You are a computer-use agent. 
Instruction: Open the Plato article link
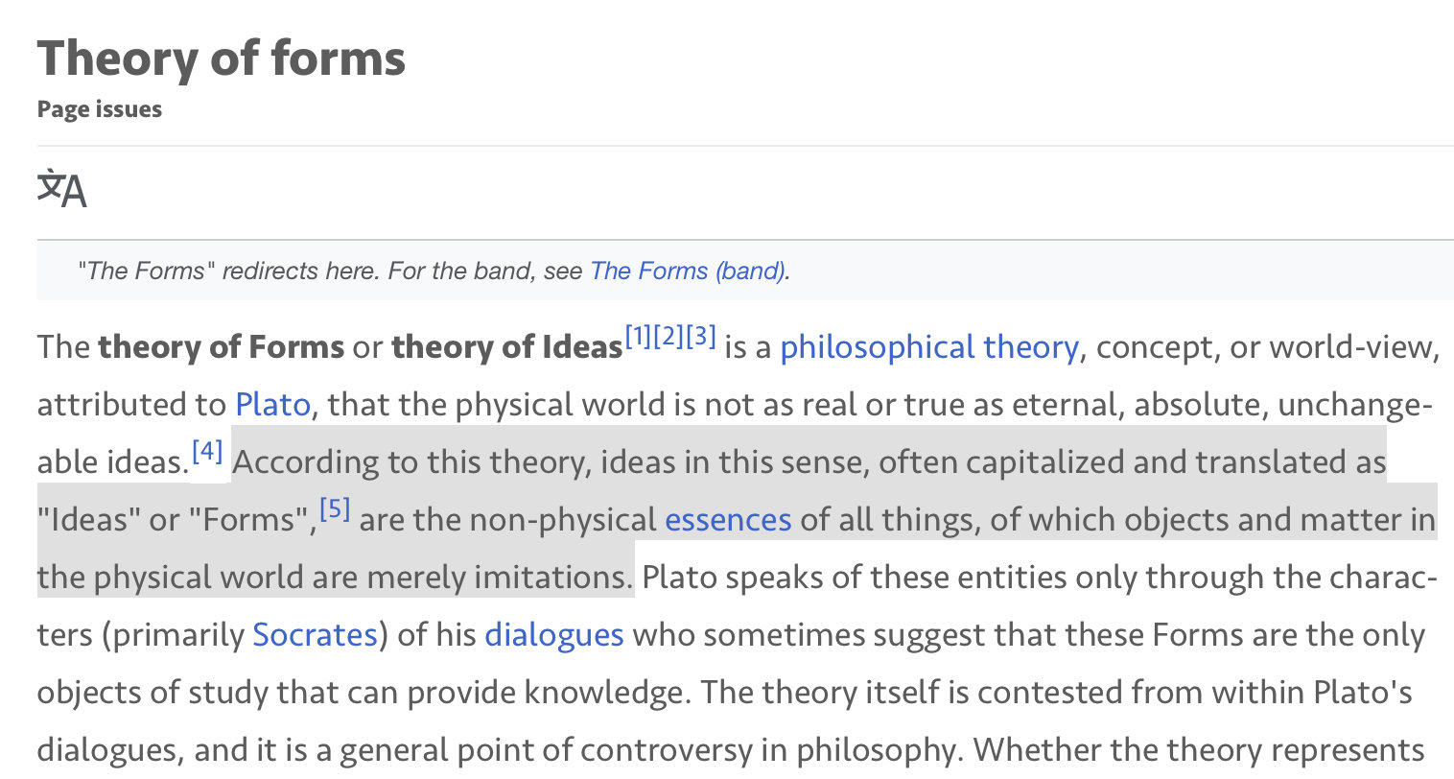click(272, 405)
